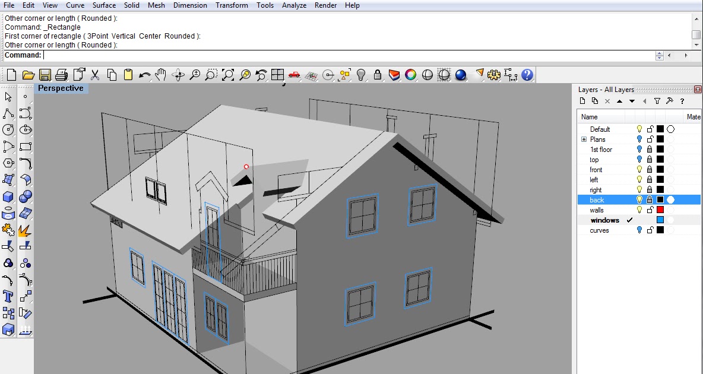Pick the Circle tool
The height and width of the screenshot is (374, 703).
click(x=8, y=130)
